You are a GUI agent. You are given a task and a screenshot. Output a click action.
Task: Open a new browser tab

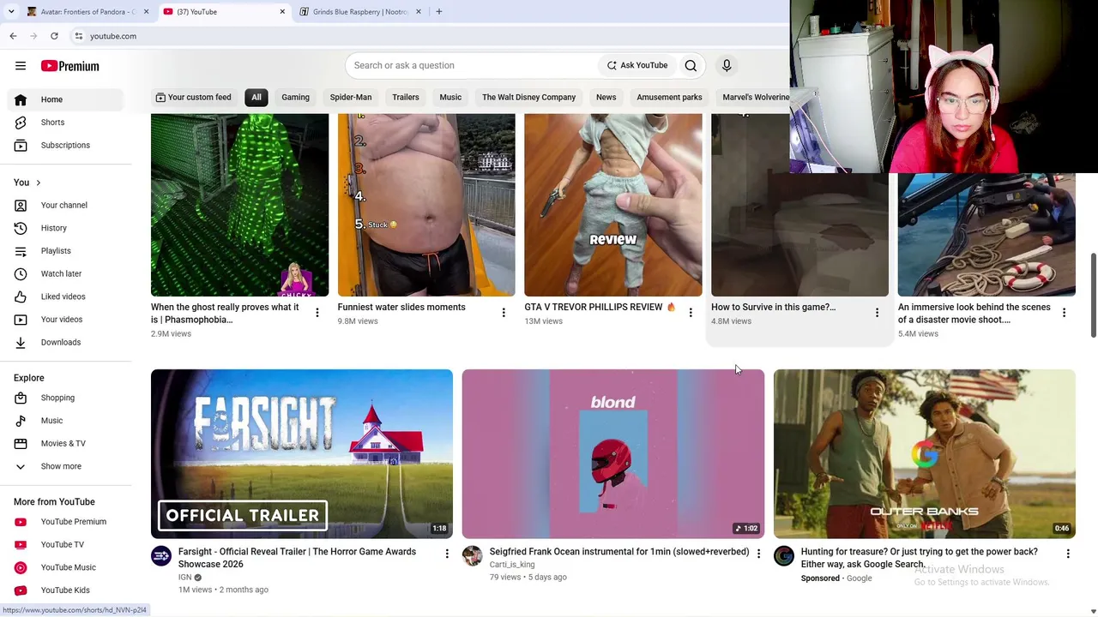438,12
